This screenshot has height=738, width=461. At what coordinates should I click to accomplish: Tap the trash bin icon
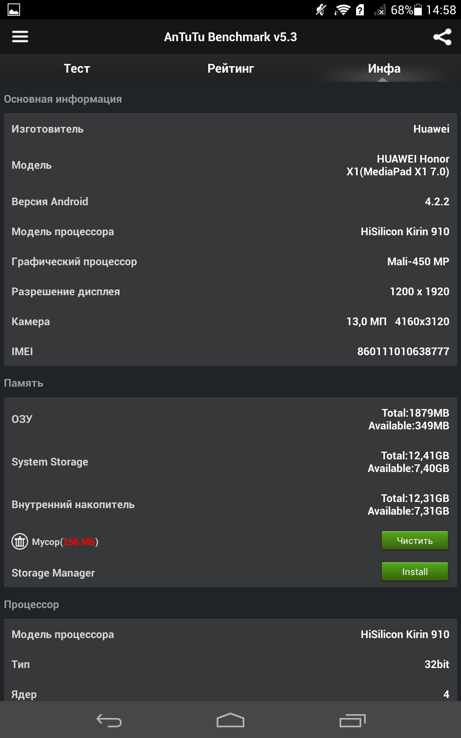pyautogui.click(x=20, y=542)
